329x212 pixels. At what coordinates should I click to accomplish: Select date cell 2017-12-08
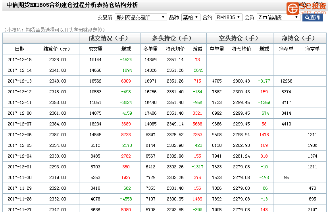tap(19, 113)
